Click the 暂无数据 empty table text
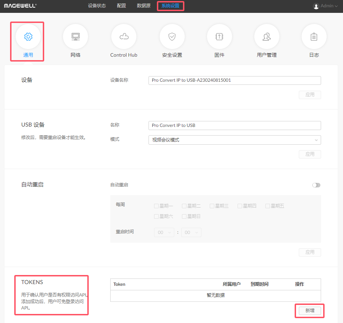 216,295
